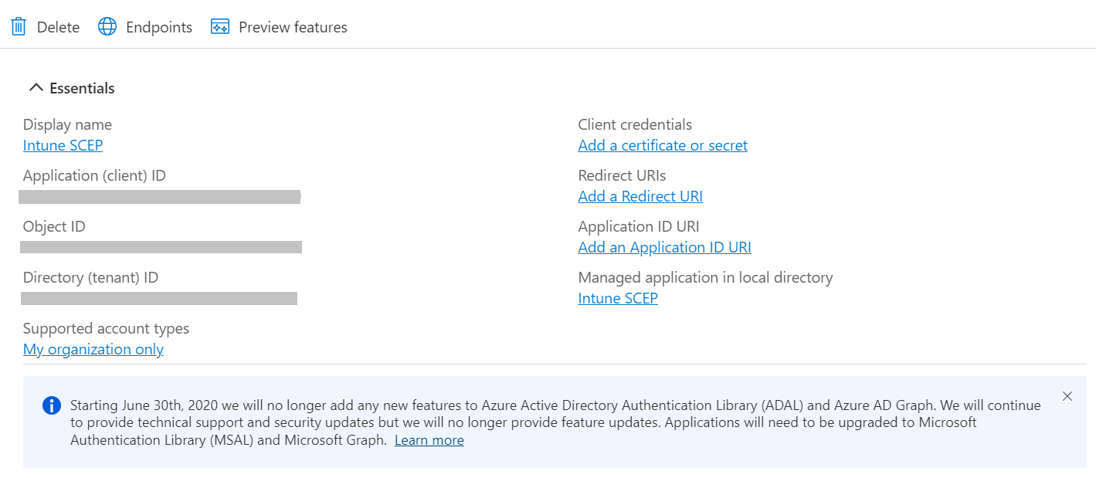Click Add an Application ID URI
This screenshot has height=478, width=1096.
(664, 247)
